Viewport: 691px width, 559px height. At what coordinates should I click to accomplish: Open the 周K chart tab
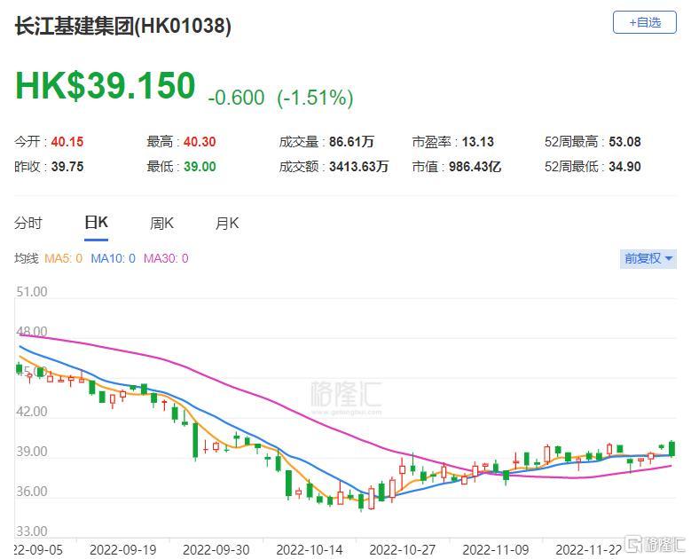[161, 223]
